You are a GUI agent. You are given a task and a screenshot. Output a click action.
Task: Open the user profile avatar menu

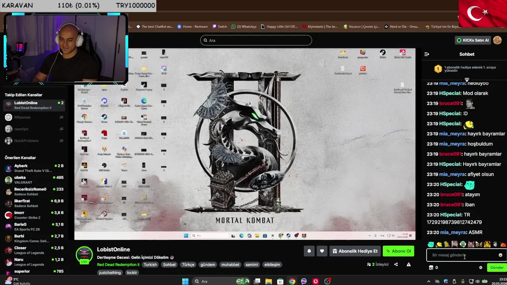click(497, 40)
